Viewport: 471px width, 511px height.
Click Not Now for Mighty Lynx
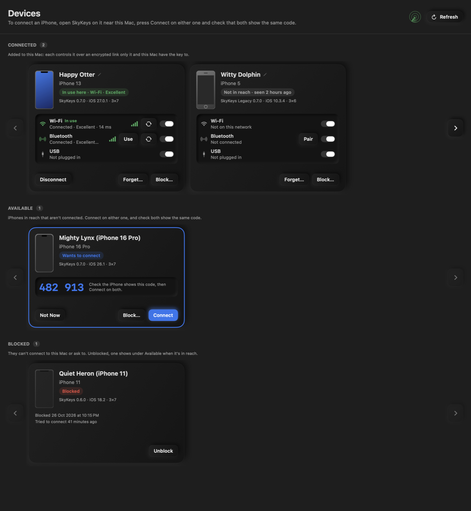[50, 315]
